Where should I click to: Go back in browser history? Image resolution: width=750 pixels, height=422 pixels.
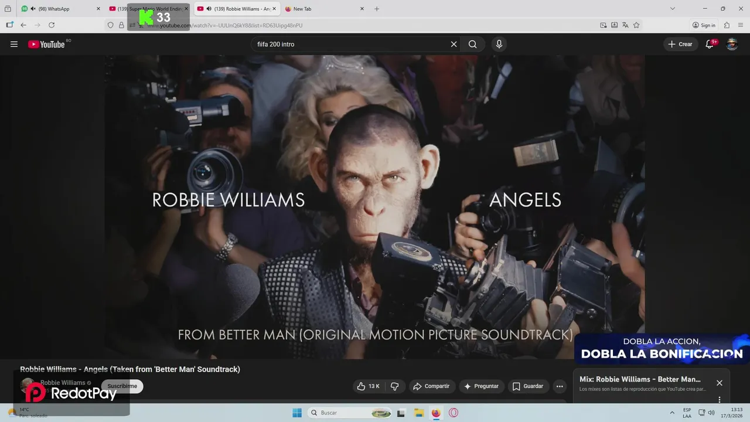[x=23, y=25]
